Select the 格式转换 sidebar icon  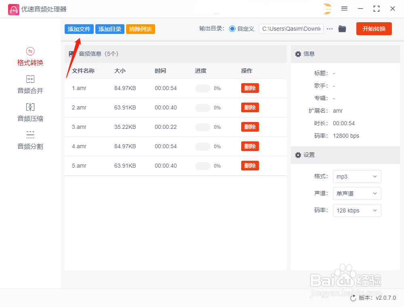(x=30, y=56)
